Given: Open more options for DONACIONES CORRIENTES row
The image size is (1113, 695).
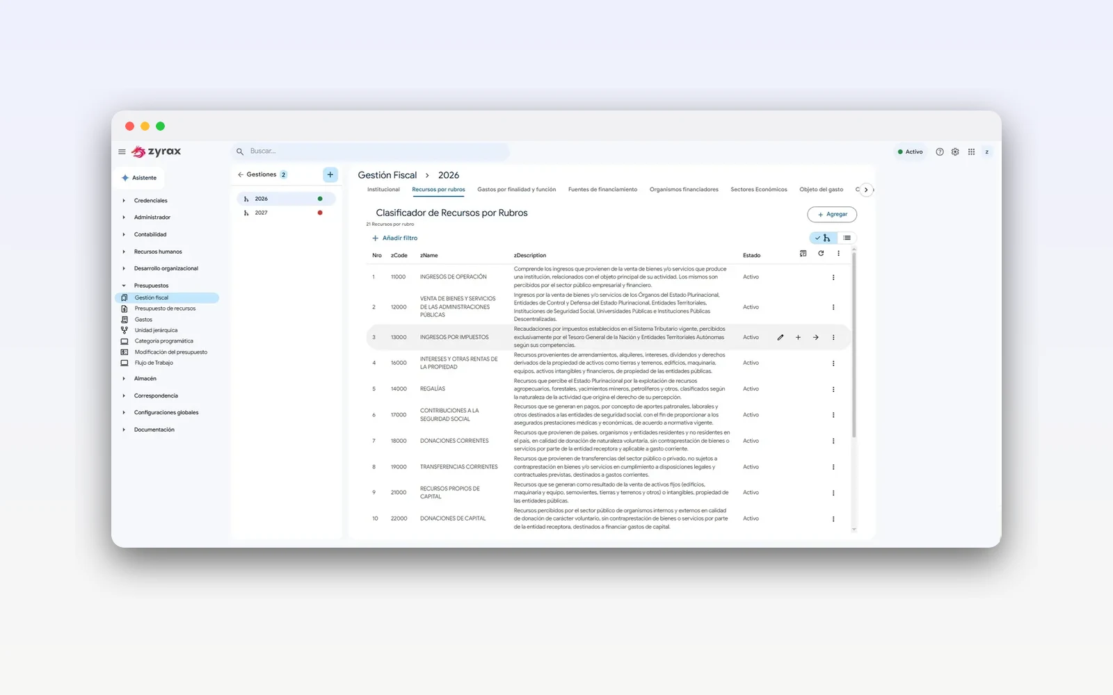Looking at the screenshot, I should (x=833, y=441).
